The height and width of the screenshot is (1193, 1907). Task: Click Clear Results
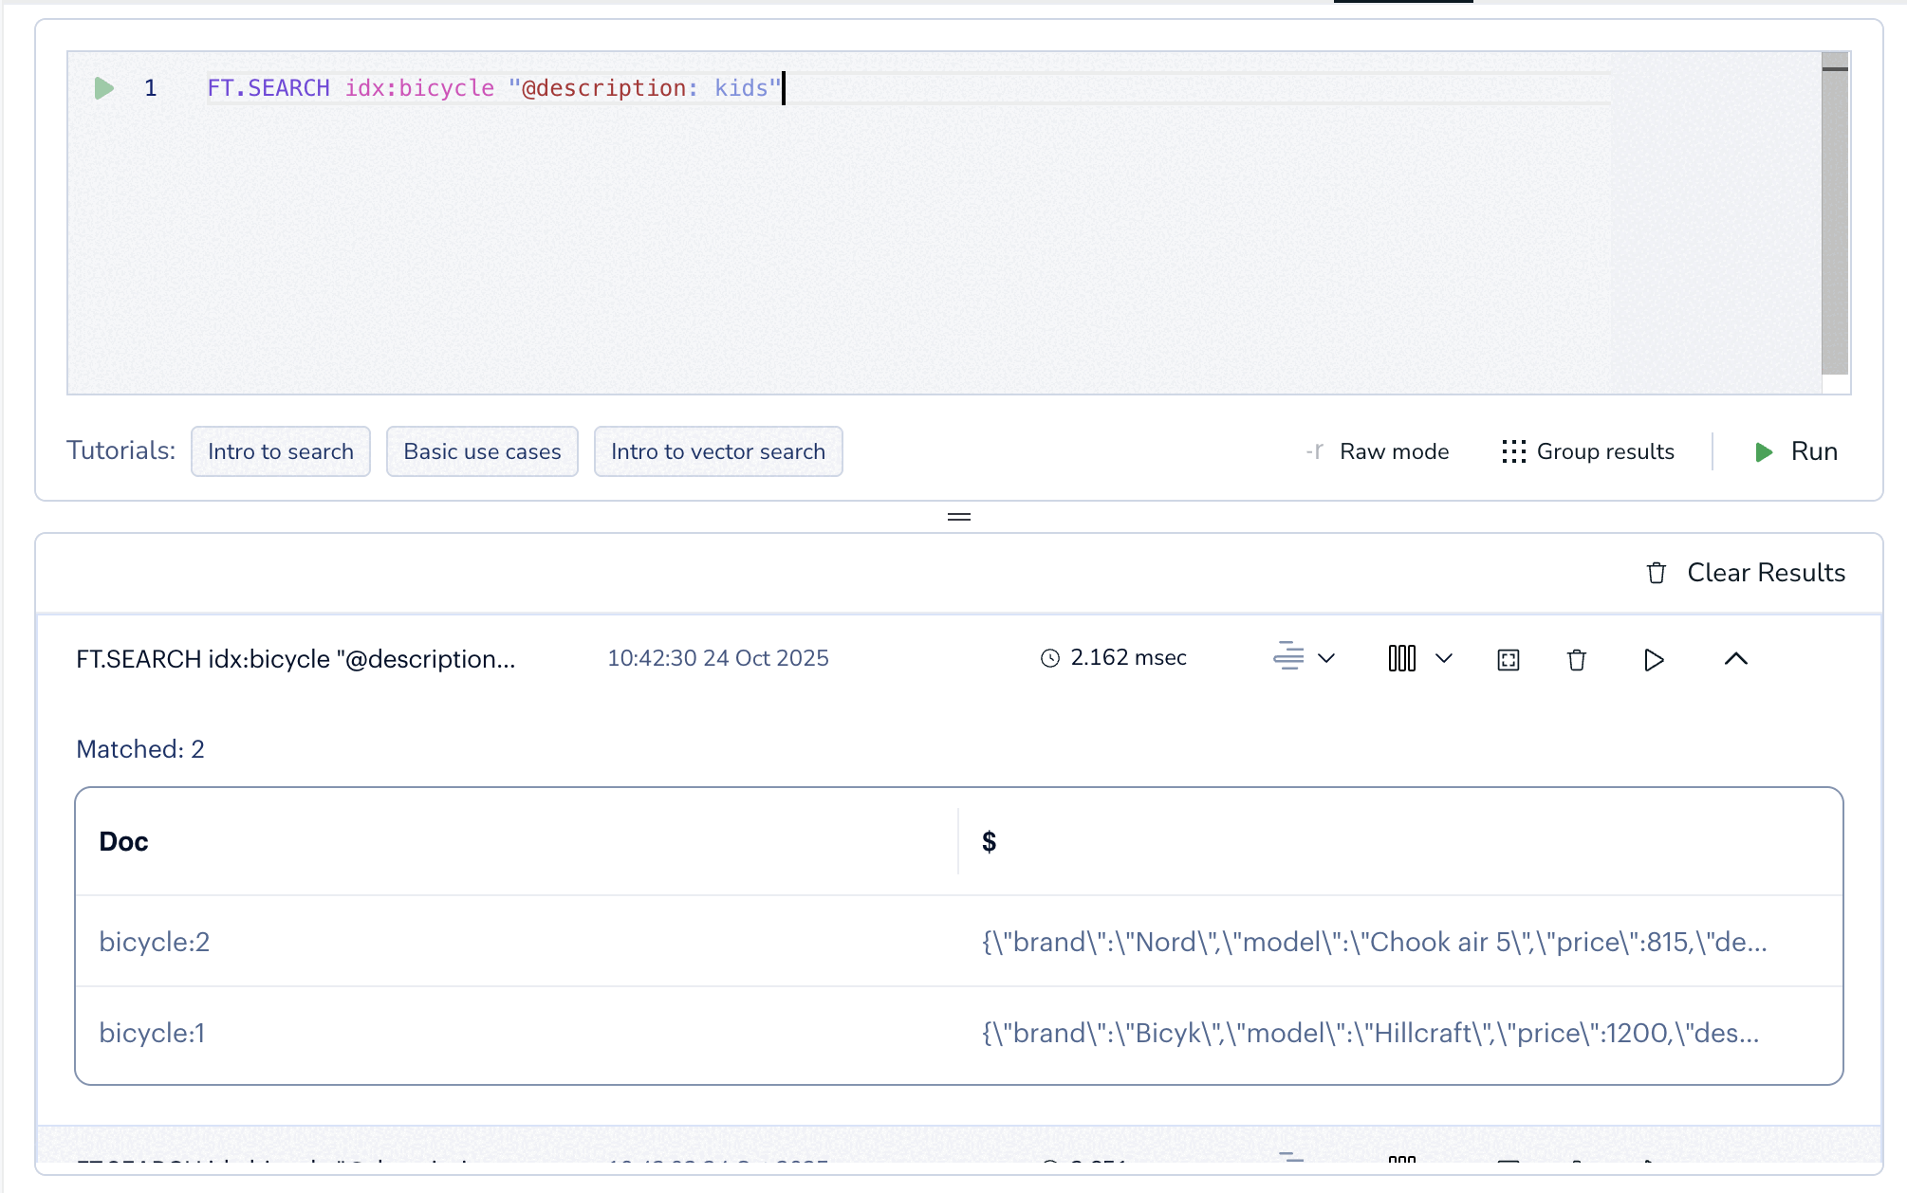point(1766,573)
